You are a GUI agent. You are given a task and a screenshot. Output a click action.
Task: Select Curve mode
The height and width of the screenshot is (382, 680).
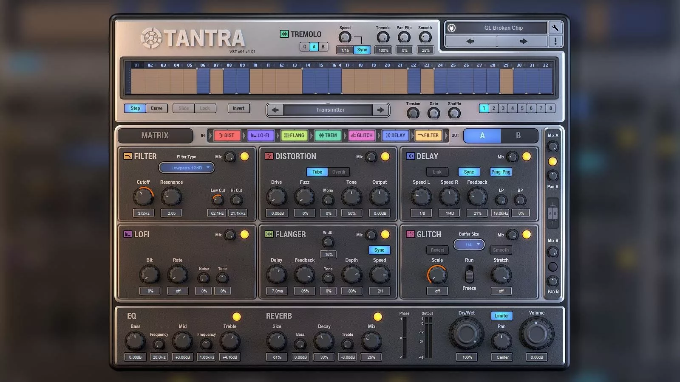(156, 108)
